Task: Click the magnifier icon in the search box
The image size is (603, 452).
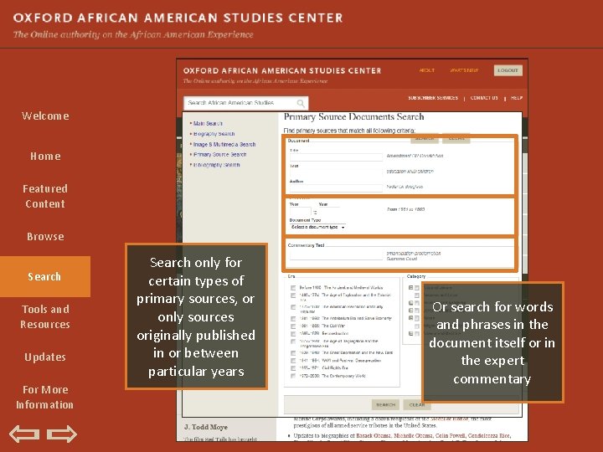Action: pos(301,103)
